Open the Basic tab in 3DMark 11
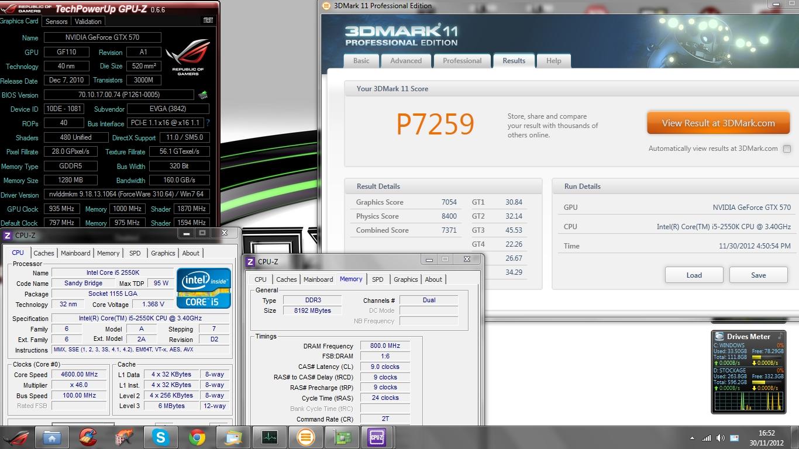Viewport: 799px width, 449px height. [361, 61]
